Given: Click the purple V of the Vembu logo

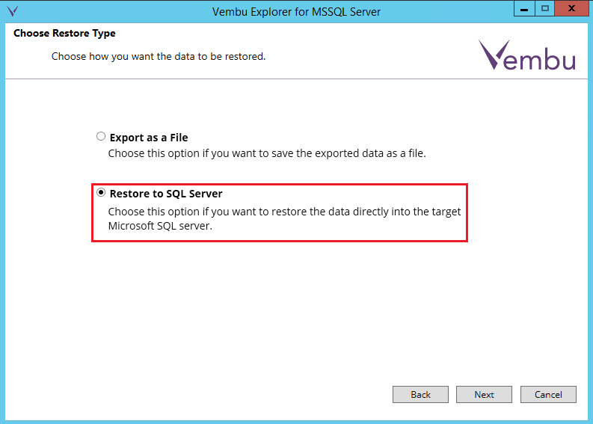Looking at the screenshot, I should coord(492,55).
